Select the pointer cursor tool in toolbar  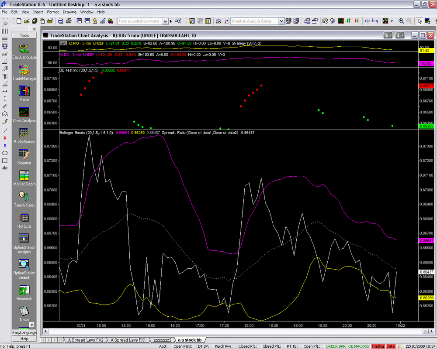420,21
